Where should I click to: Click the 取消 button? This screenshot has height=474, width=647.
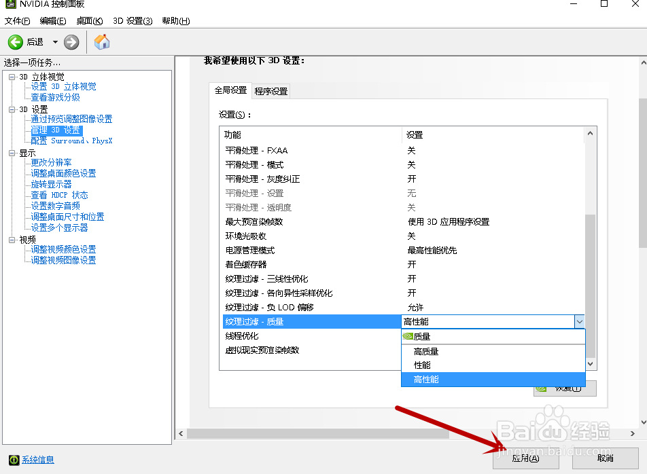coord(606,458)
